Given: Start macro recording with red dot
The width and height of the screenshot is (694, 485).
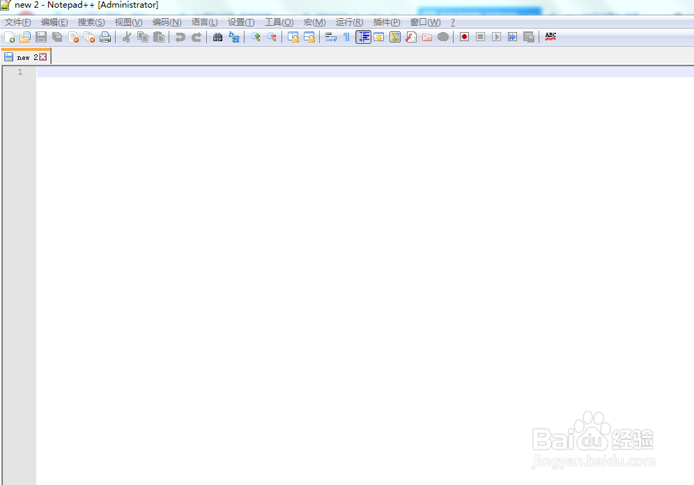Looking at the screenshot, I should (x=464, y=37).
